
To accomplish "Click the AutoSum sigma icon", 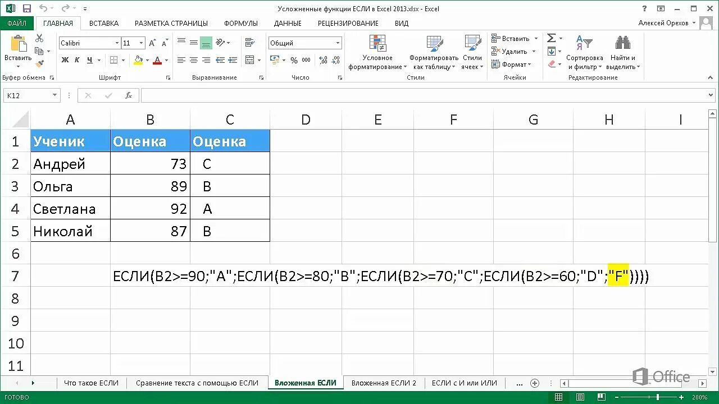I will (x=552, y=38).
